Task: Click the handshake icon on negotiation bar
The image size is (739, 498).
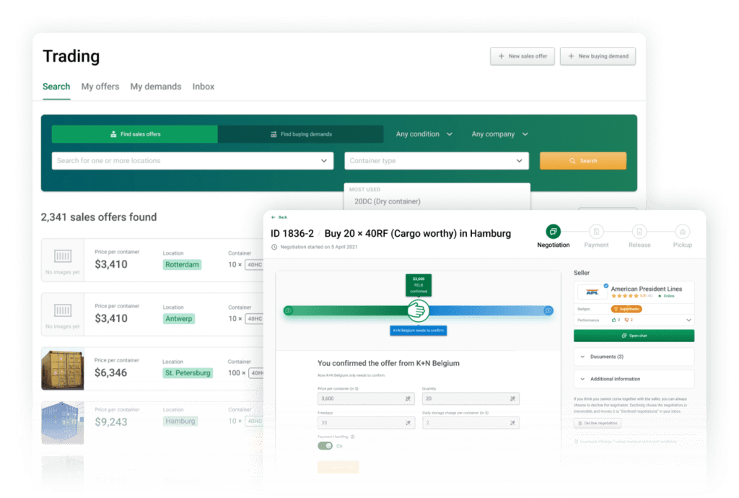Action: click(x=418, y=310)
